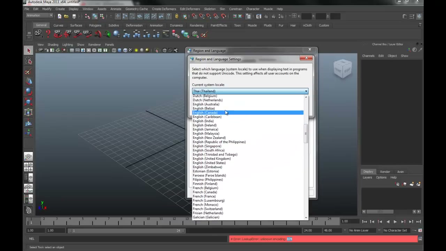Screen dimensions: 446x251
Task: Open the Skeleton menu
Action: pyautogui.click(x=209, y=9)
